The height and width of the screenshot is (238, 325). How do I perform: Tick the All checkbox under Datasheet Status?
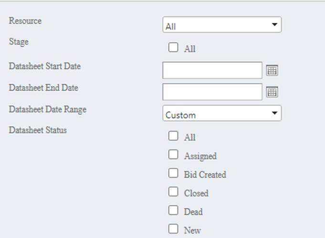coord(173,136)
